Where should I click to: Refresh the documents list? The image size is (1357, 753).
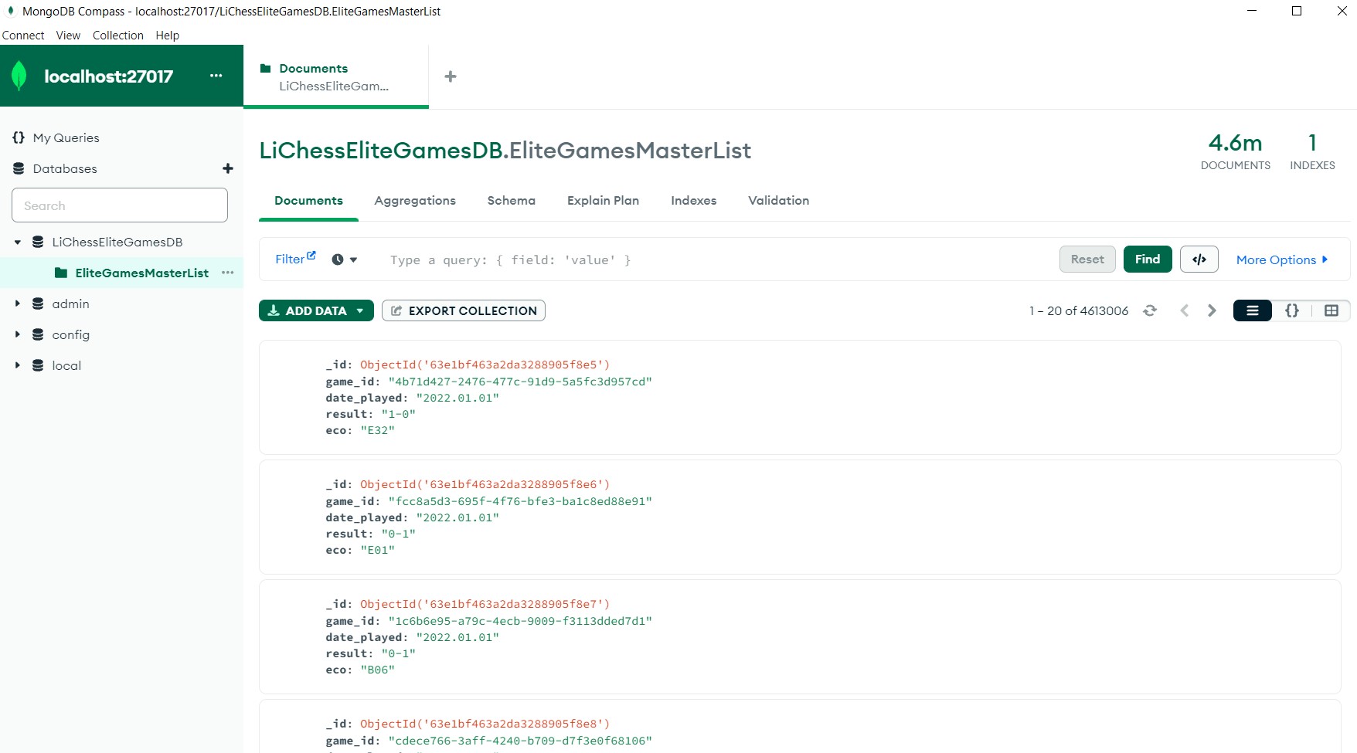coord(1150,310)
